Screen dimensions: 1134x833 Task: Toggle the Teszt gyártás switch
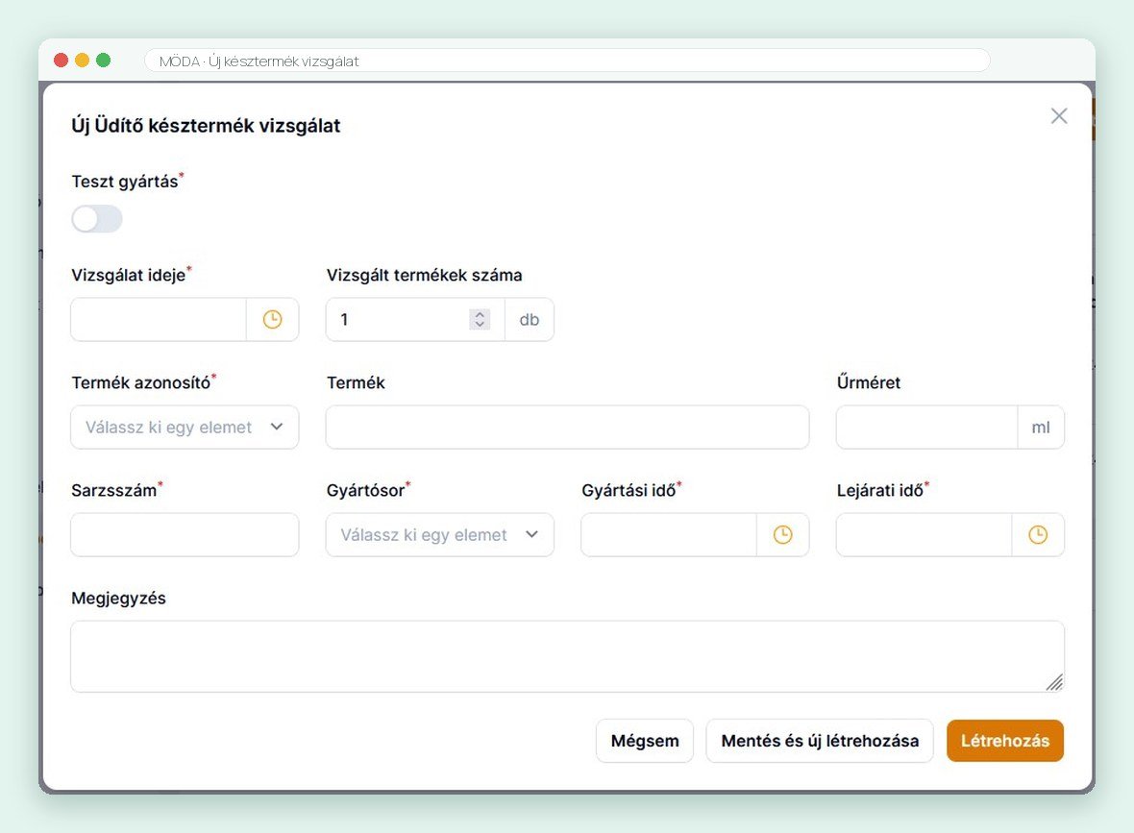pyautogui.click(x=97, y=219)
